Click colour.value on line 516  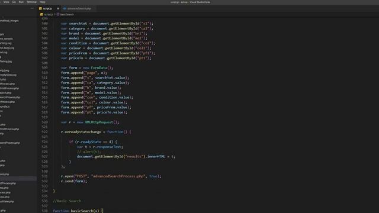pos(111,102)
